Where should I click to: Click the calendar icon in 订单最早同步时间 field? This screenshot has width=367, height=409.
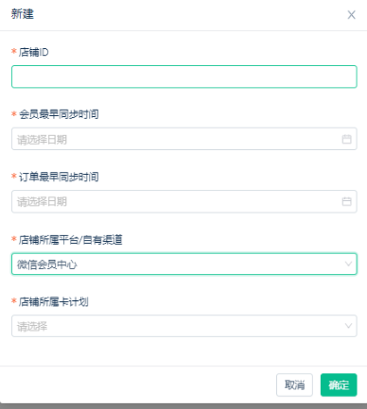point(346,201)
